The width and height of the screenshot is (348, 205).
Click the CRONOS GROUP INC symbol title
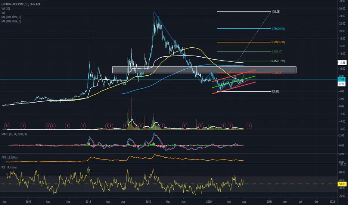[21, 4]
